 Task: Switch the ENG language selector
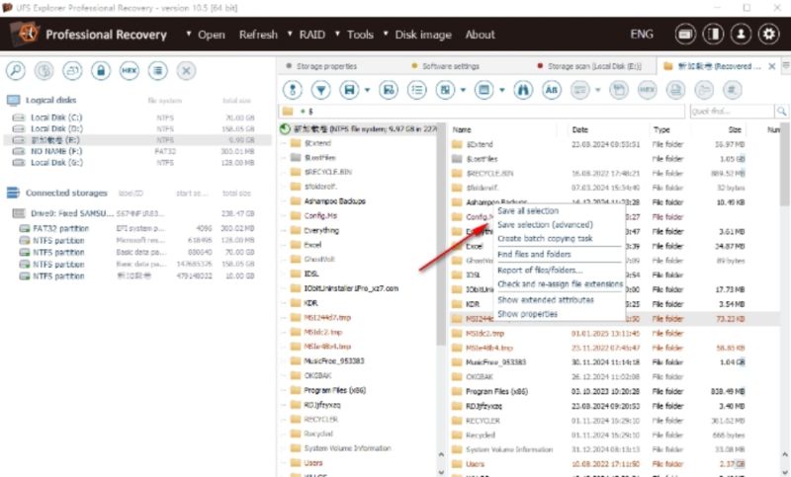(x=641, y=35)
